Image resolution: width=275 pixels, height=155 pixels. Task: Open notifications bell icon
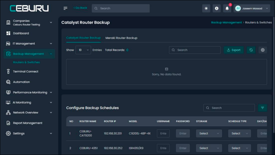point(227,8)
